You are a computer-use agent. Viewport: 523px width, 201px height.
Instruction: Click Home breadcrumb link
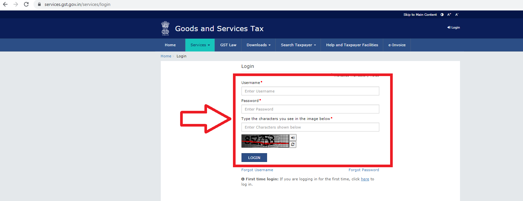166,56
